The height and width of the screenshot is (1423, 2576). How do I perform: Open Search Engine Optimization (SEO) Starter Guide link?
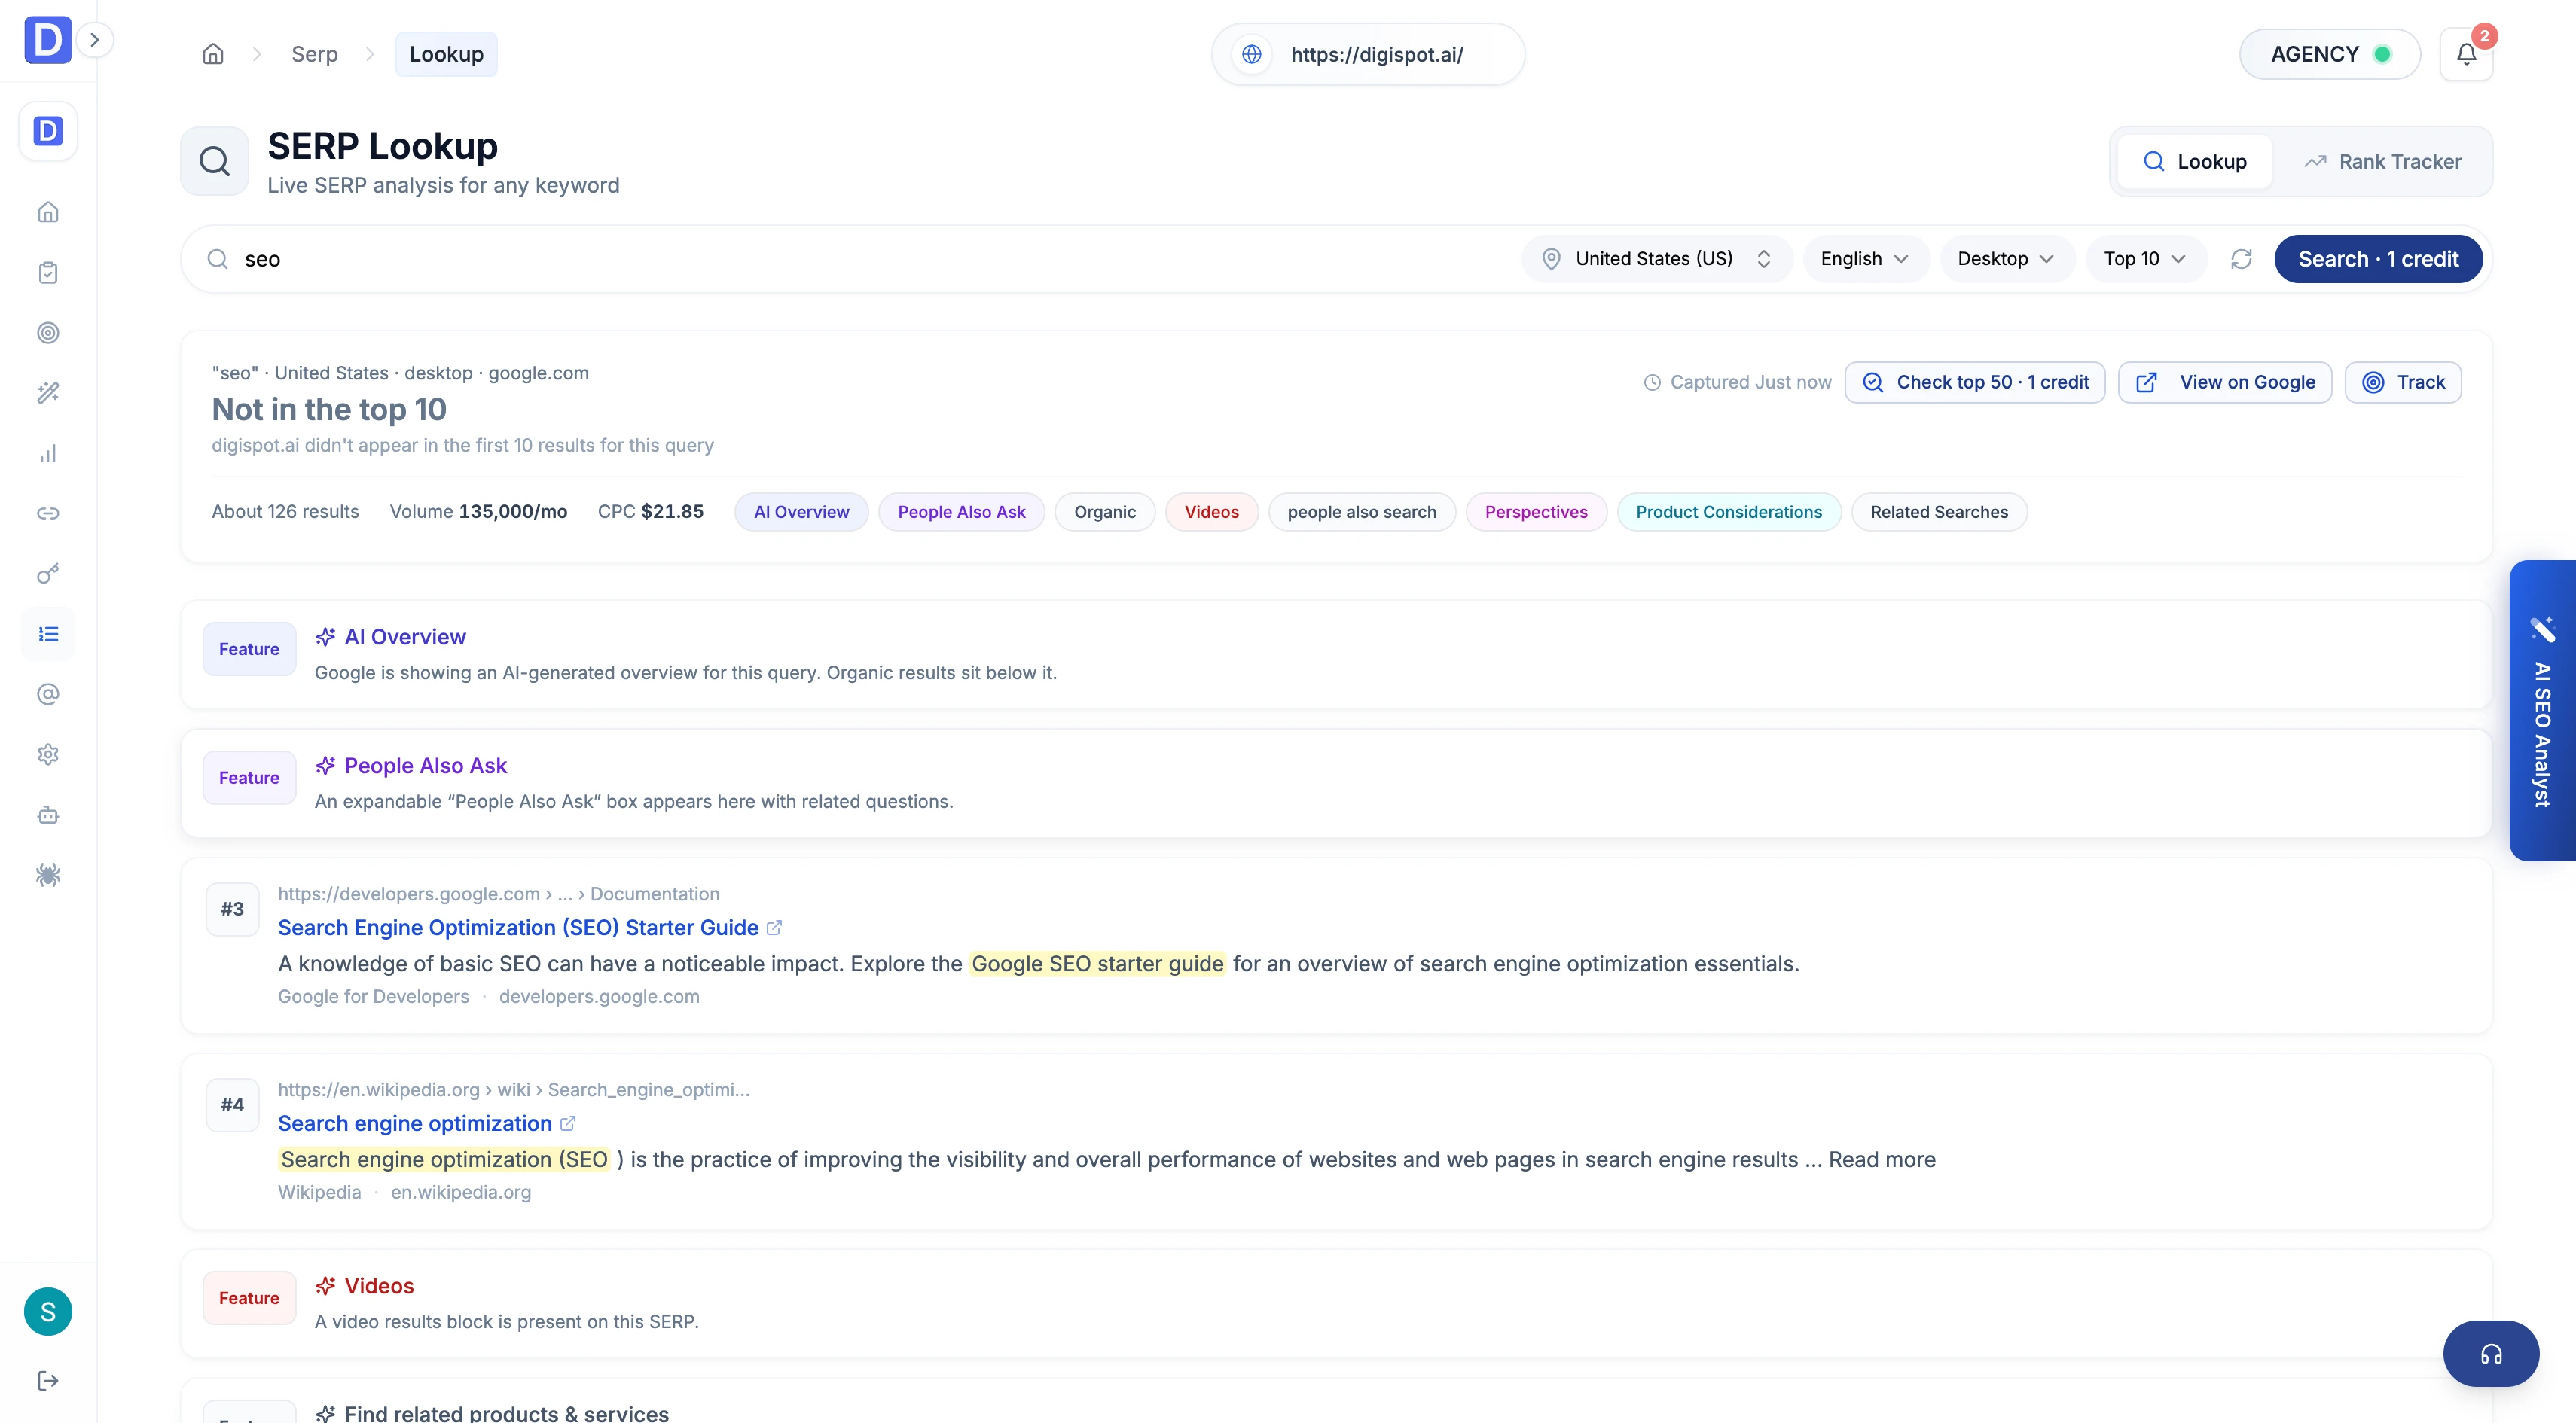(518, 928)
